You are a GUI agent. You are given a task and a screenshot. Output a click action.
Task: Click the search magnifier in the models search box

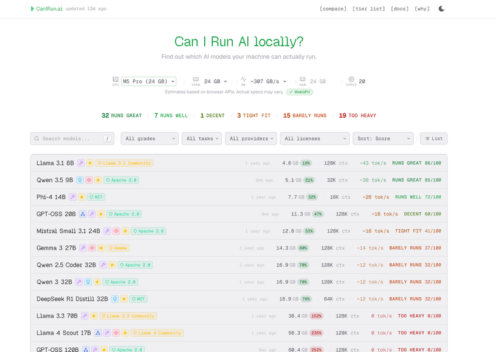click(x=37, y=138)
